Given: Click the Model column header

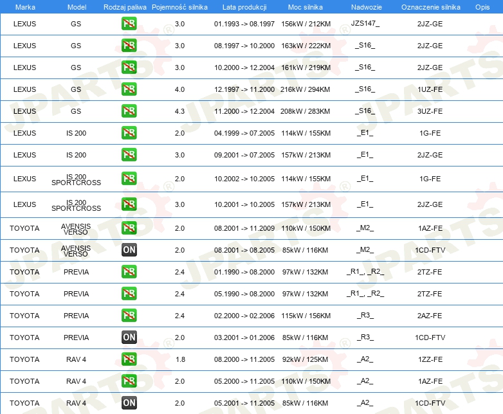Looking at the screenshot, I should 77,7.
